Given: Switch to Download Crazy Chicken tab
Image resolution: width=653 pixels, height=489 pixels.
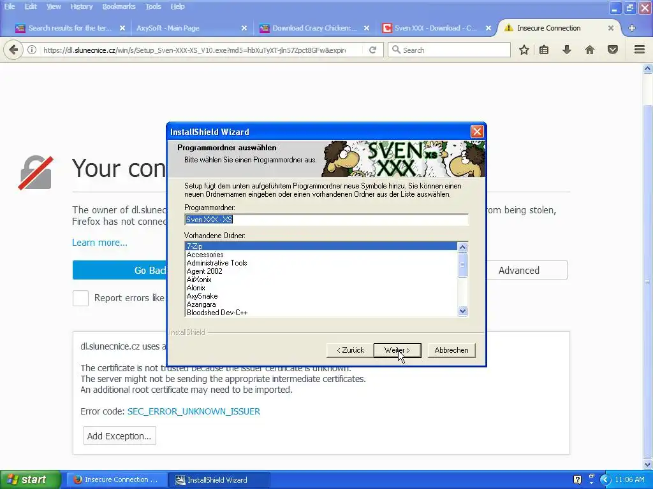Looking at the screenshot, I should (314, 28).
